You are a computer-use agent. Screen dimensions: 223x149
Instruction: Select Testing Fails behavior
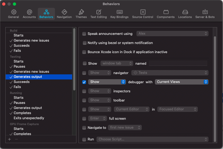[x=39, y=87]
